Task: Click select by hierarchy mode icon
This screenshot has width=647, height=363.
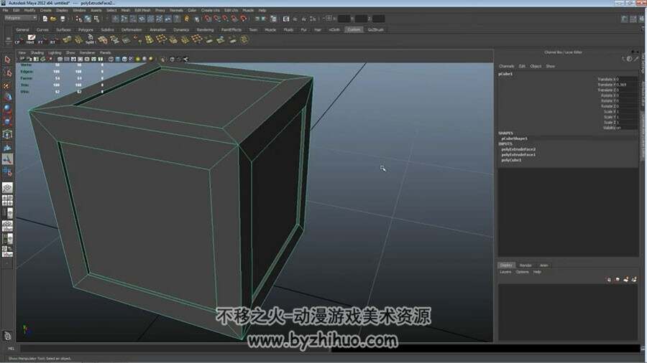Action: pyautogui.click(x=78, y=19)
